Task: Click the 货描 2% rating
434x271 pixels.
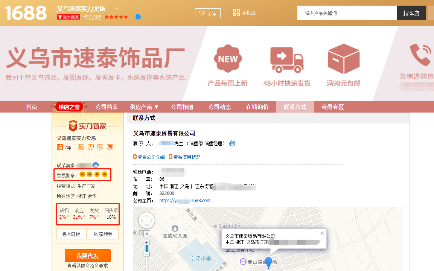Action: tap(64, 214)
